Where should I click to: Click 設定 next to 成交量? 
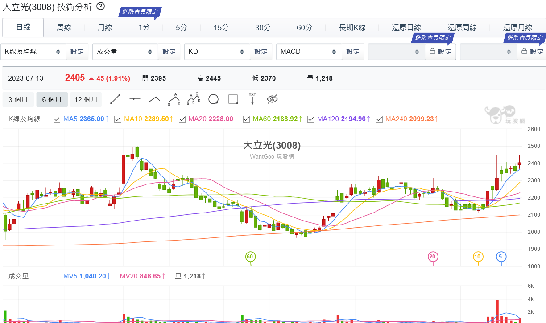click(169, 52)
